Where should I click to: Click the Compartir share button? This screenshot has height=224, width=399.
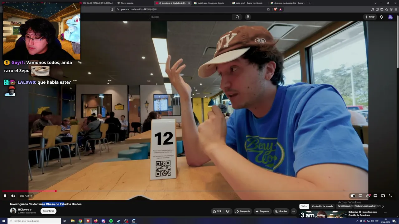click(243, 211)
